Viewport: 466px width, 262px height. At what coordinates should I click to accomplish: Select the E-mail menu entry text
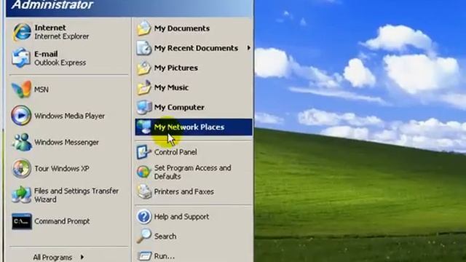click(46, 54)
